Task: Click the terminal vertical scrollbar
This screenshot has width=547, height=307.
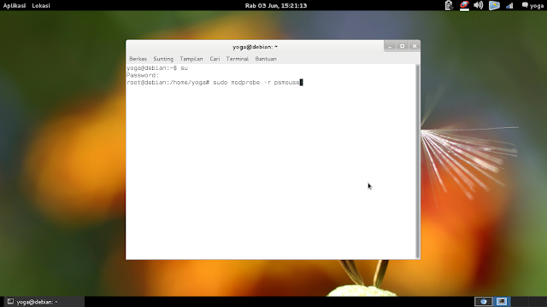Action: click(x=418, y=161)
